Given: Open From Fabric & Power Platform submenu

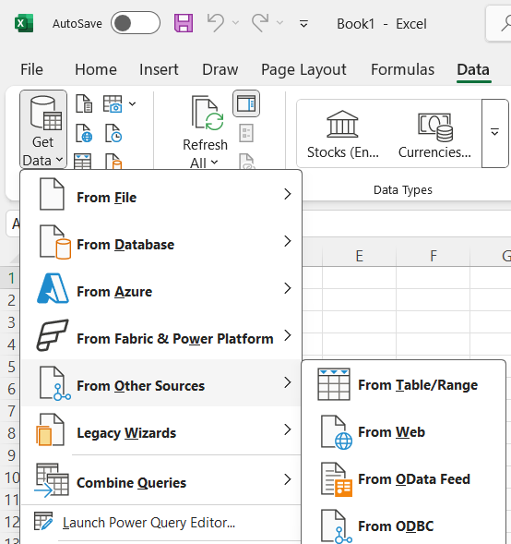Looking at the screenshot, I should [161, 336].
